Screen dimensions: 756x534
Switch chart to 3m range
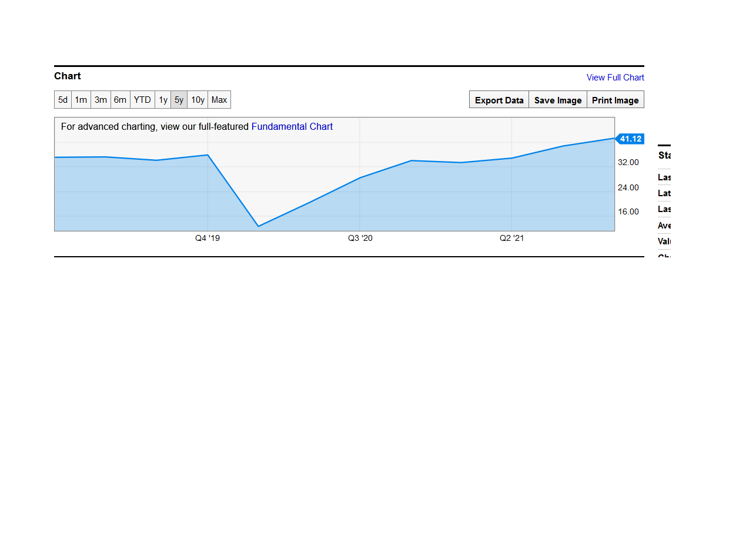tap(101, 100)
